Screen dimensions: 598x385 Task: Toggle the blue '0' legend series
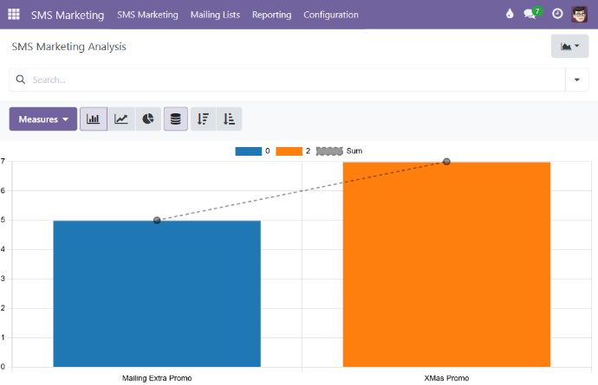(x=248, y=151)
